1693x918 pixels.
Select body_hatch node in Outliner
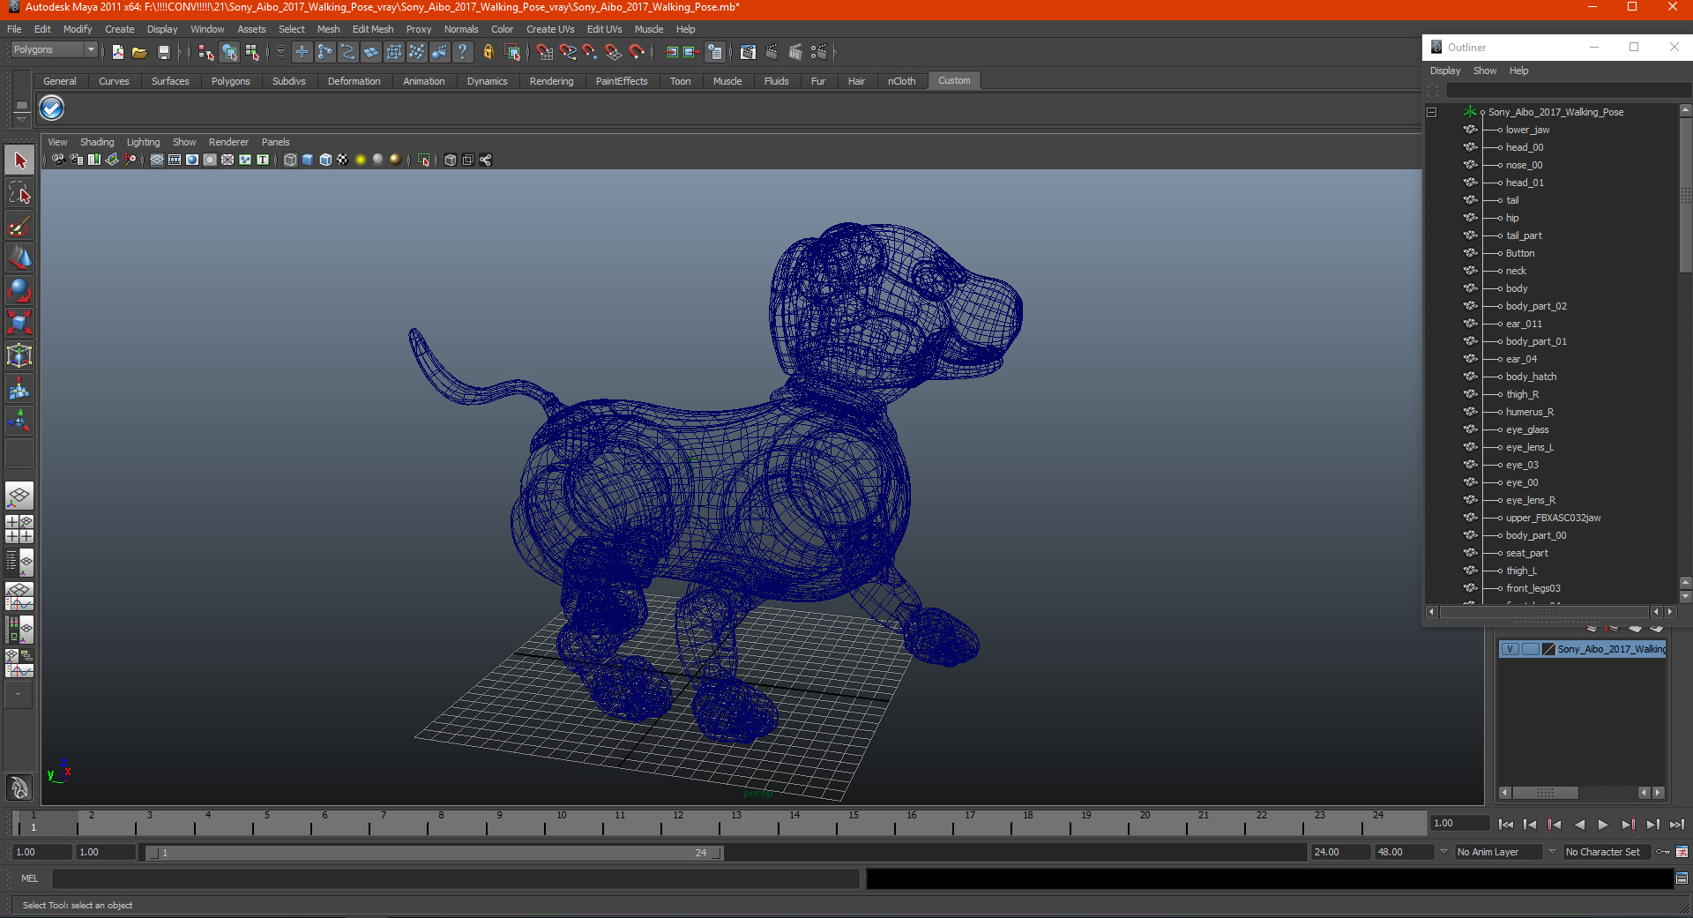(x=1531, y=377)
